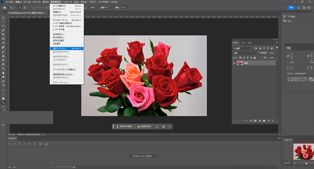Click the 被写体を選択 button below canvas
The image size is (314, 169).
pyautogui.click(x=125, y=127)
